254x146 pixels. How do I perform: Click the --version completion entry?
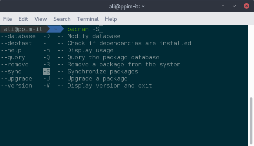tap(16, 86)
